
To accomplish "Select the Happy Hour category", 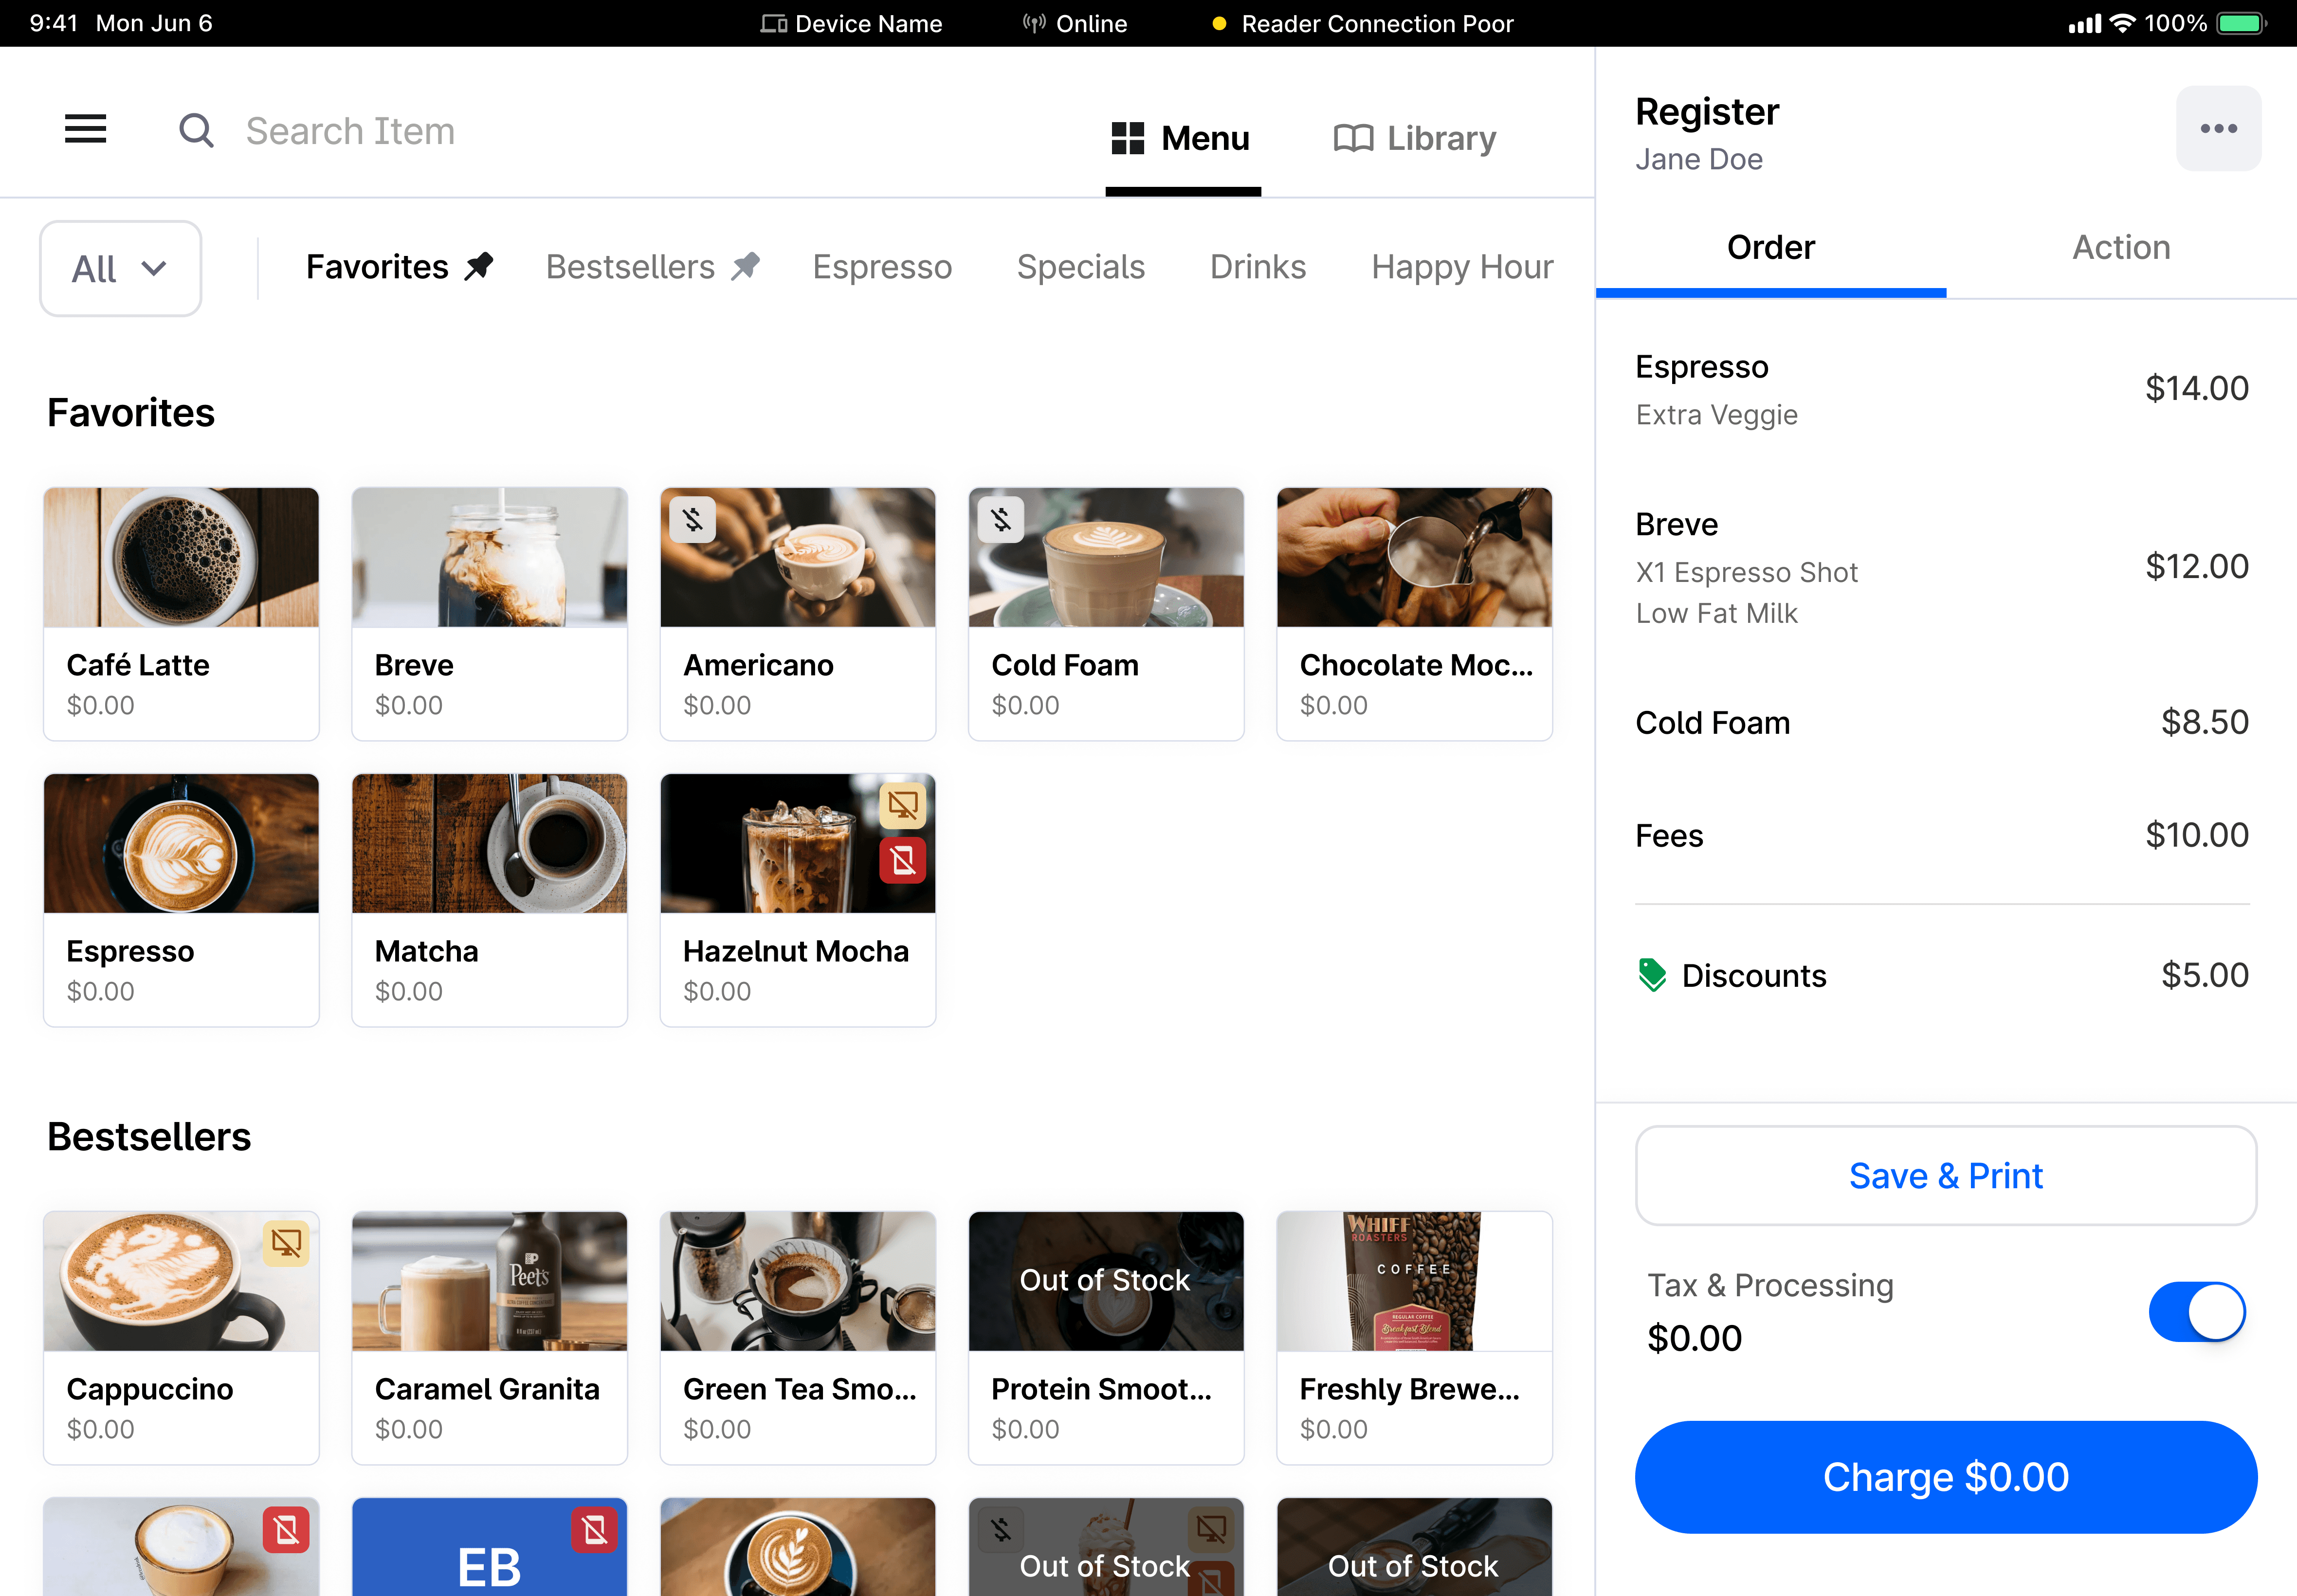I will coord(1462,267).
